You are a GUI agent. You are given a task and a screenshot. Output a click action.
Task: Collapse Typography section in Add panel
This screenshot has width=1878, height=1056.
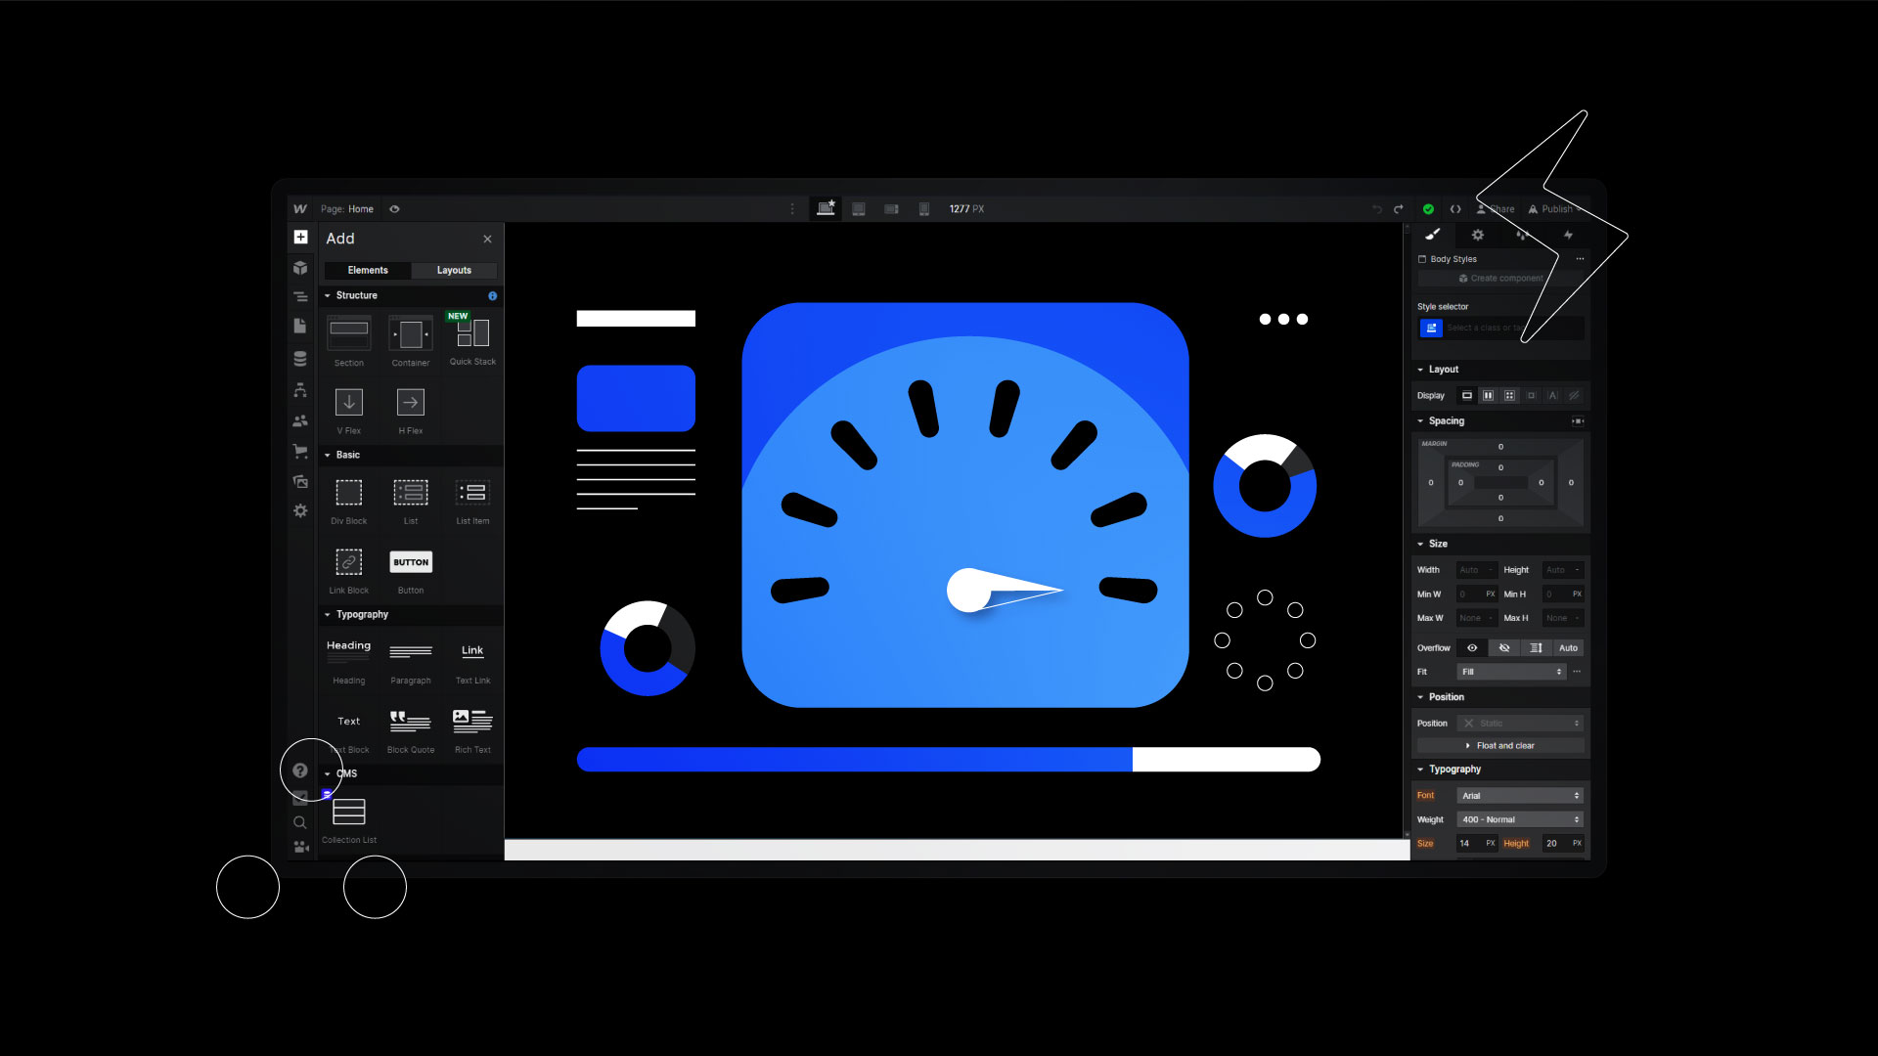pos(328,615)
